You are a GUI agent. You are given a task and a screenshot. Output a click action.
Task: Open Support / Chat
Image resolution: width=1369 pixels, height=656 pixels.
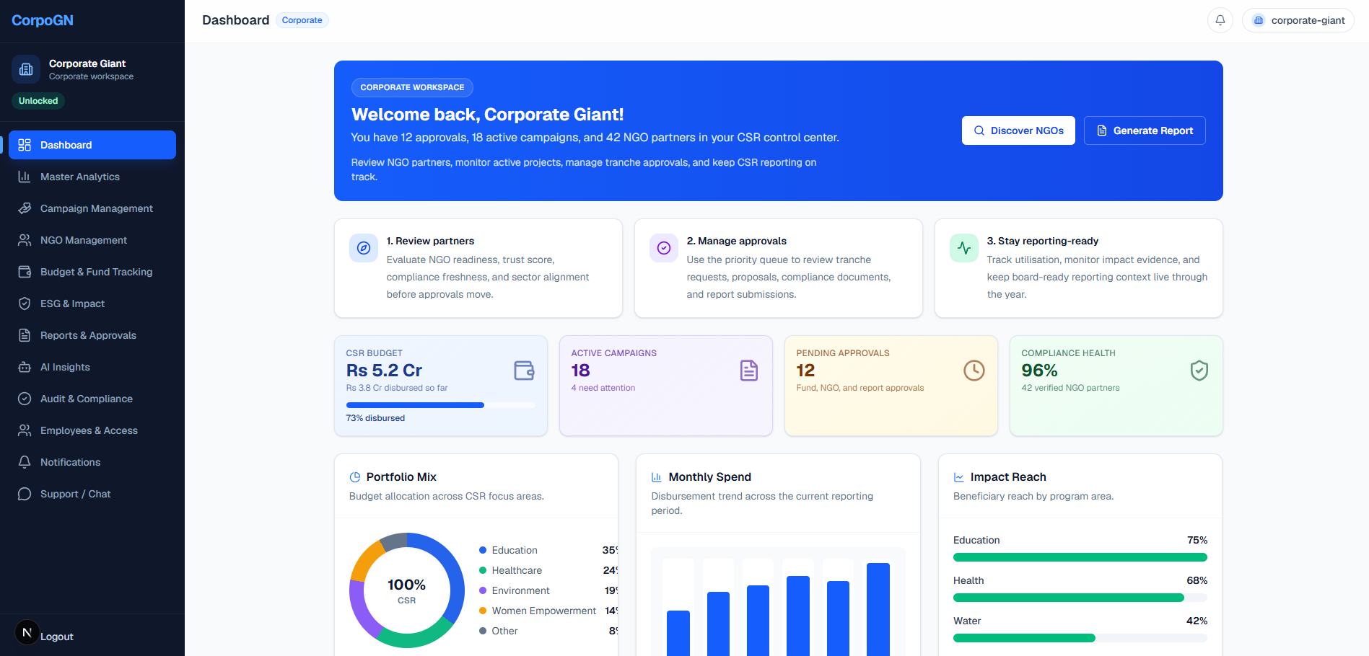pyautogui.click(x=92, y=494)
